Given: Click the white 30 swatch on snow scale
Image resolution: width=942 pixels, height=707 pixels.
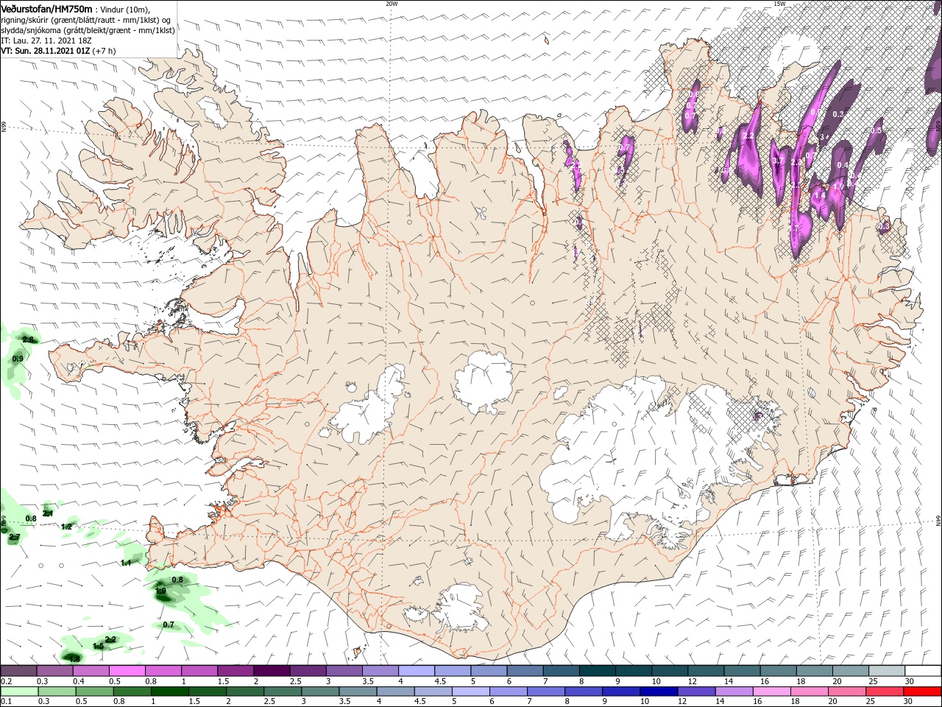Looking at the screenshot, I should click(922, 671).
